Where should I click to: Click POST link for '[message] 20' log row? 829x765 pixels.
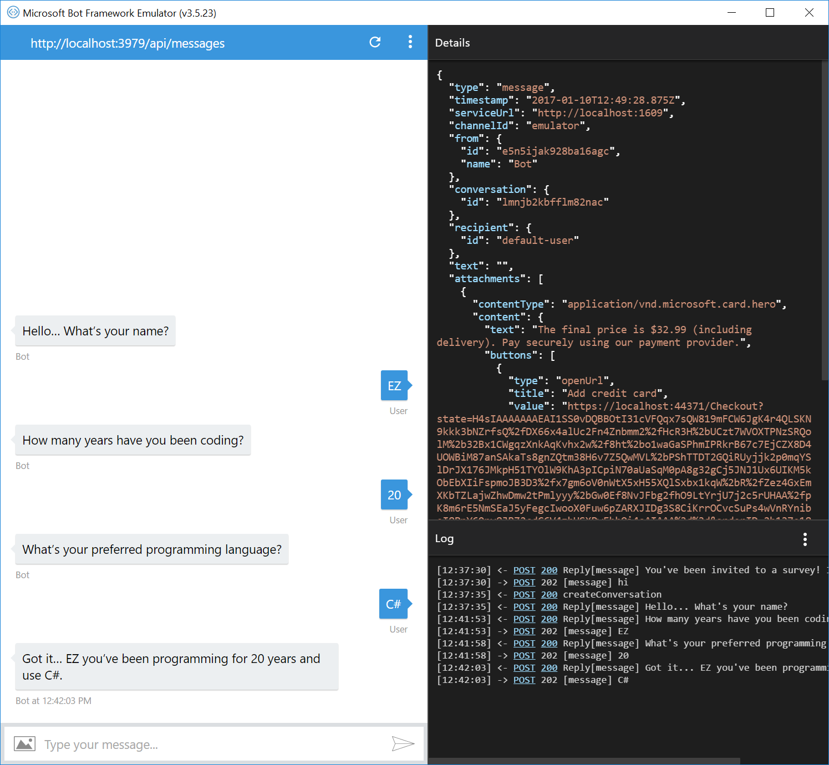point(524,655)
